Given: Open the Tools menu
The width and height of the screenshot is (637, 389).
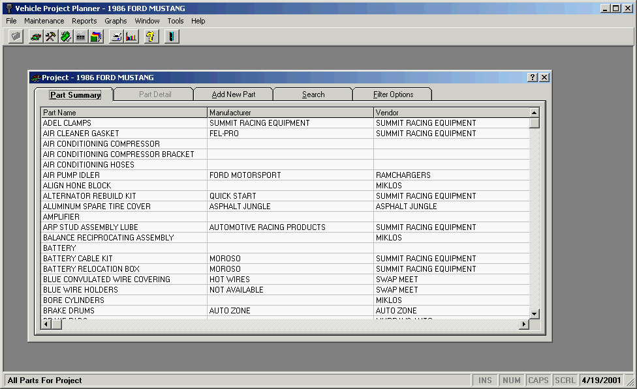Looking at the screenshot, I should click(x=176, y=21).
